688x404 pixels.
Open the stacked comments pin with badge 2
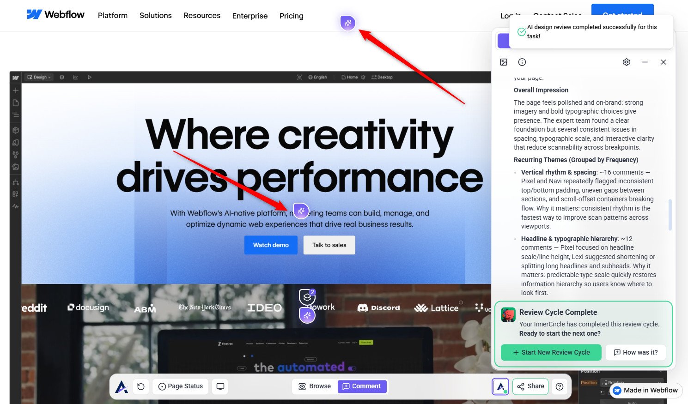(x=307, y=297)
